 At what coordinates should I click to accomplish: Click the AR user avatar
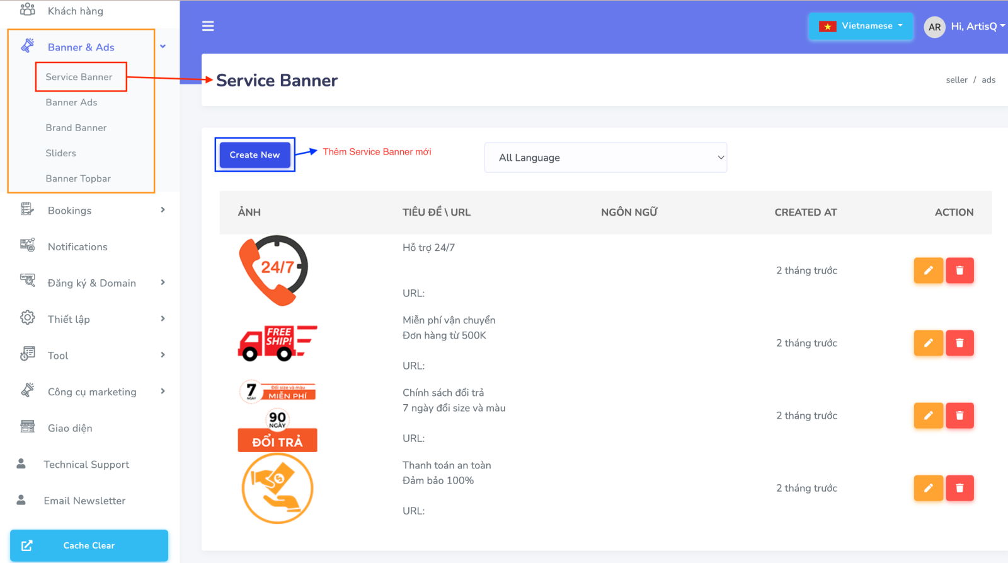pyautogui.click(x=934, y=26)
